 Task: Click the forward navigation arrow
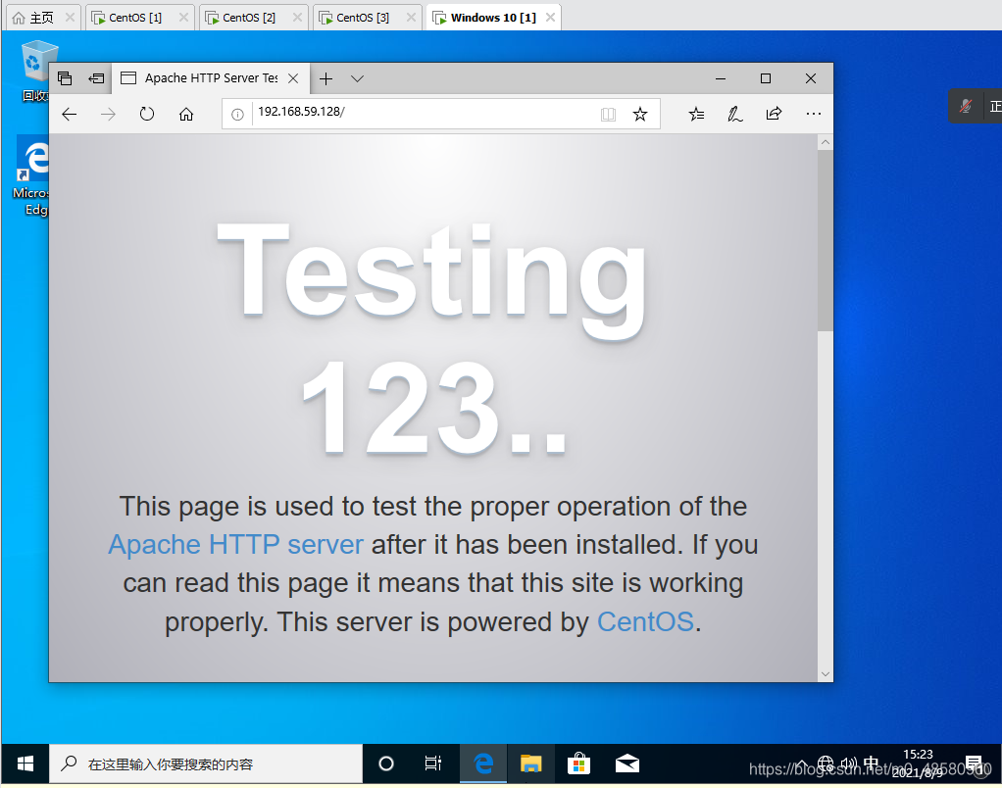pyautogui.click(x=108, y=115)
